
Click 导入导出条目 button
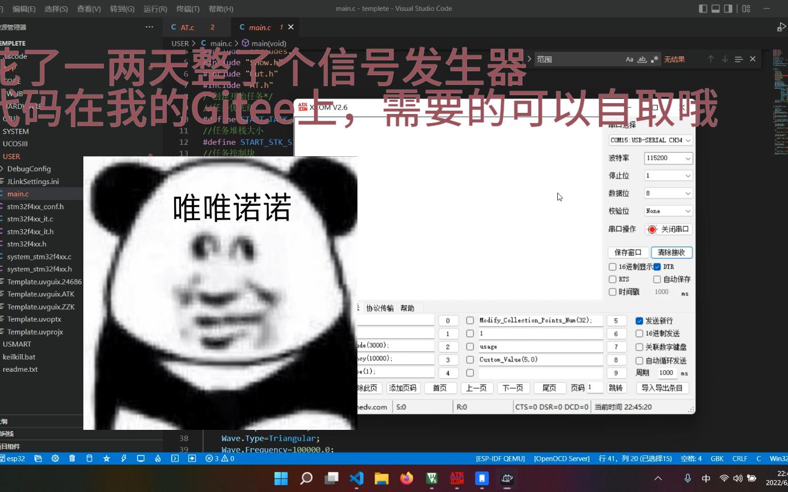[x=662, y=388]
